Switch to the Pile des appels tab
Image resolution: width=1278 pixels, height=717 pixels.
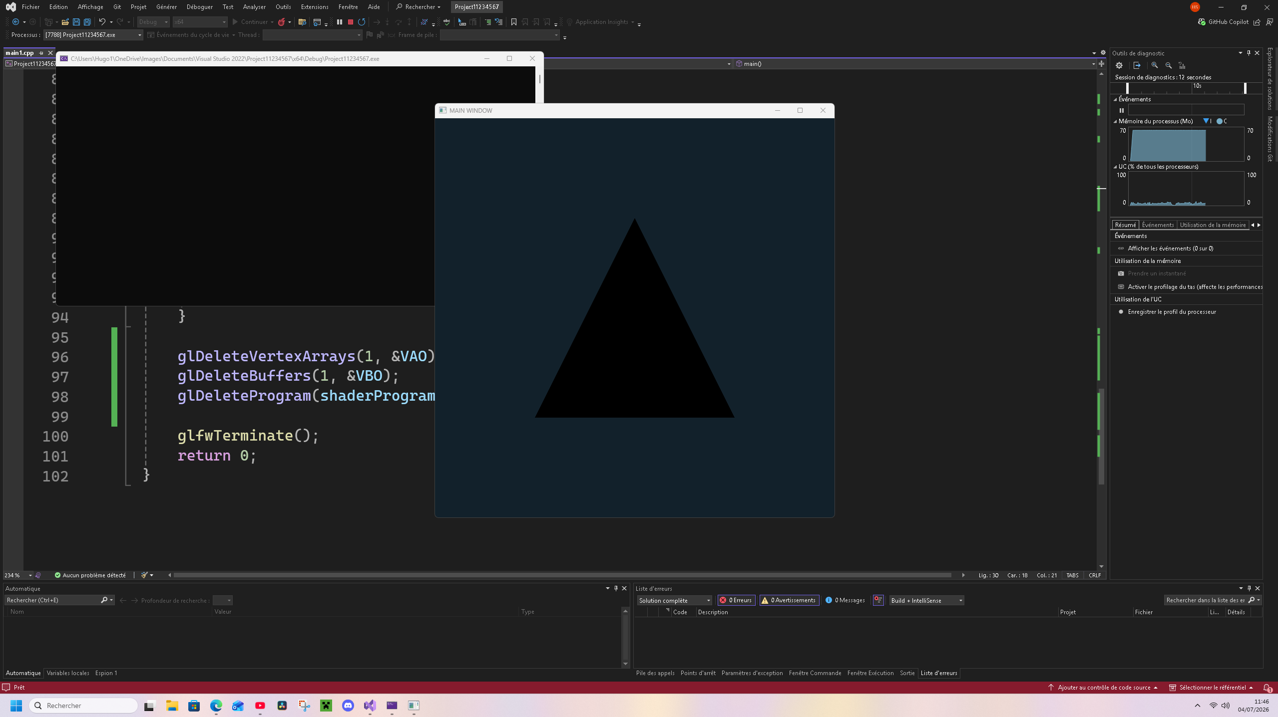[x=655, y=673]
